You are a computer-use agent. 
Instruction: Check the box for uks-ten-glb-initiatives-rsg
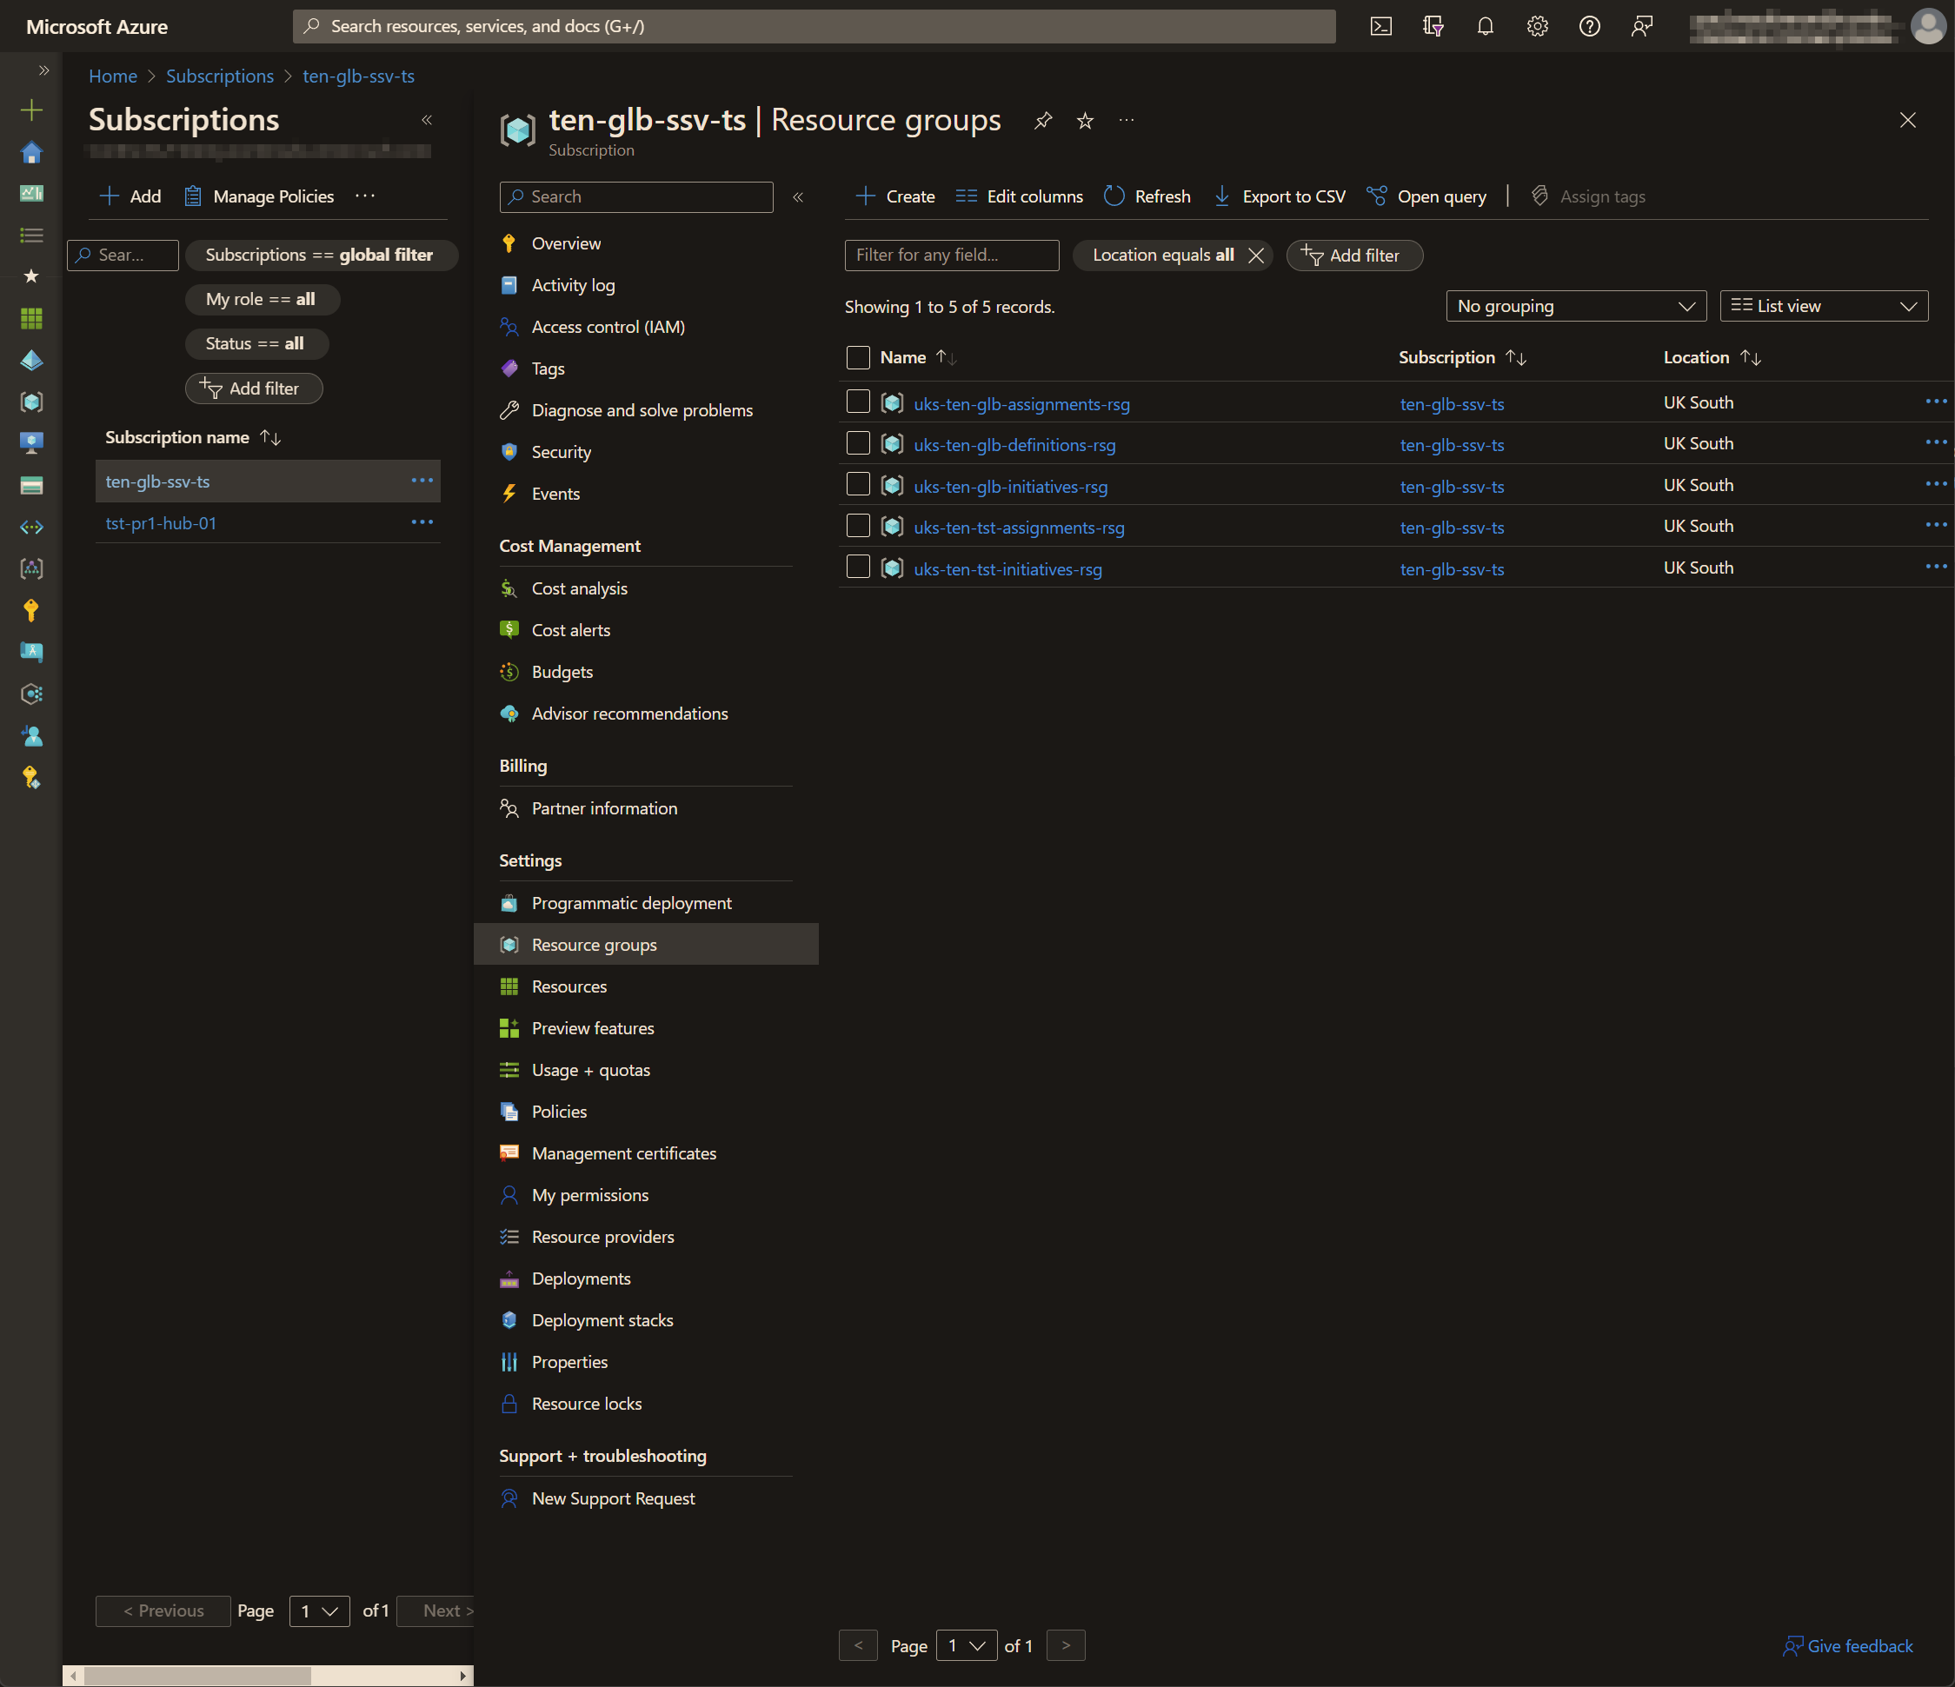(858, 485)
